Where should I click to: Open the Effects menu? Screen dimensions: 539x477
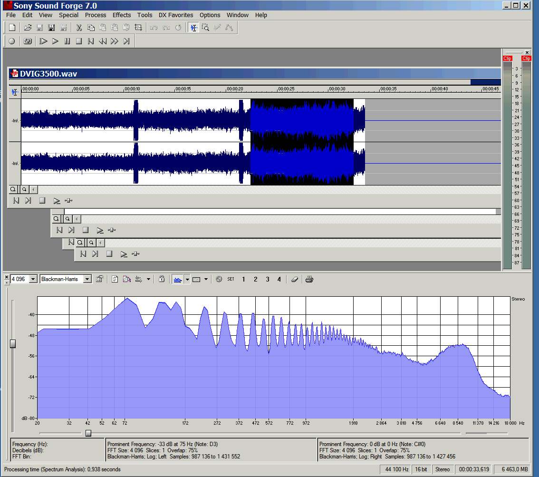tap(122, 15)
